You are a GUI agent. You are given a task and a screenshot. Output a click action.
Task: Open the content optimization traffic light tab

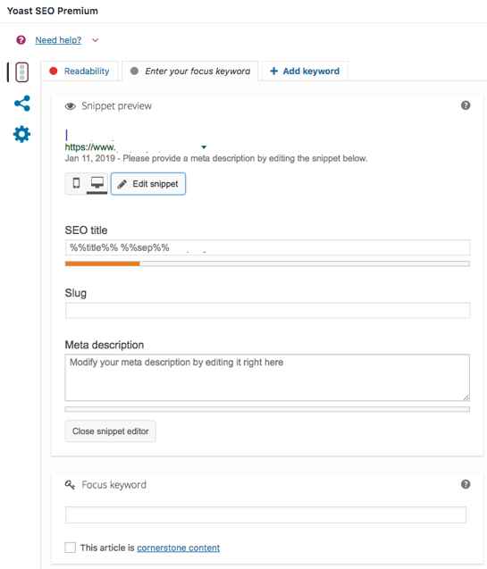coord(21,72)
